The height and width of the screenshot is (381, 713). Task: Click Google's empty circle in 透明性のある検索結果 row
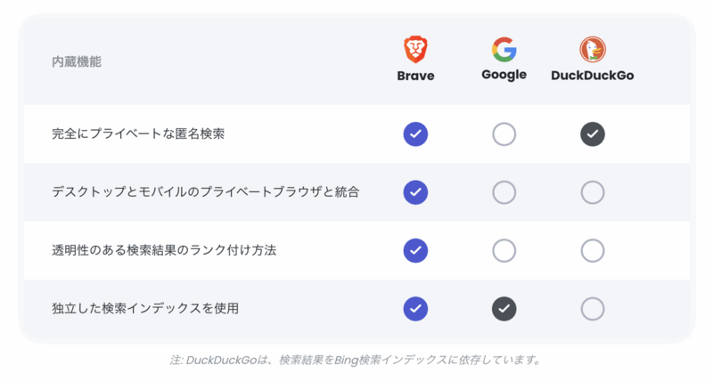(x=504, y=251)
